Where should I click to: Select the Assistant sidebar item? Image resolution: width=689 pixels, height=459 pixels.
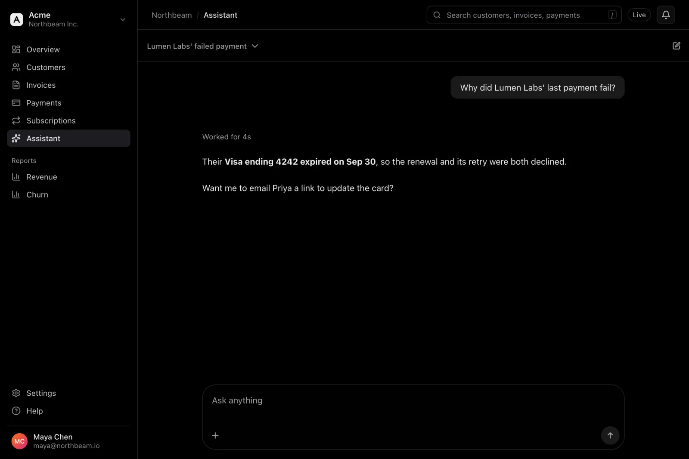(x=68, y=138)
